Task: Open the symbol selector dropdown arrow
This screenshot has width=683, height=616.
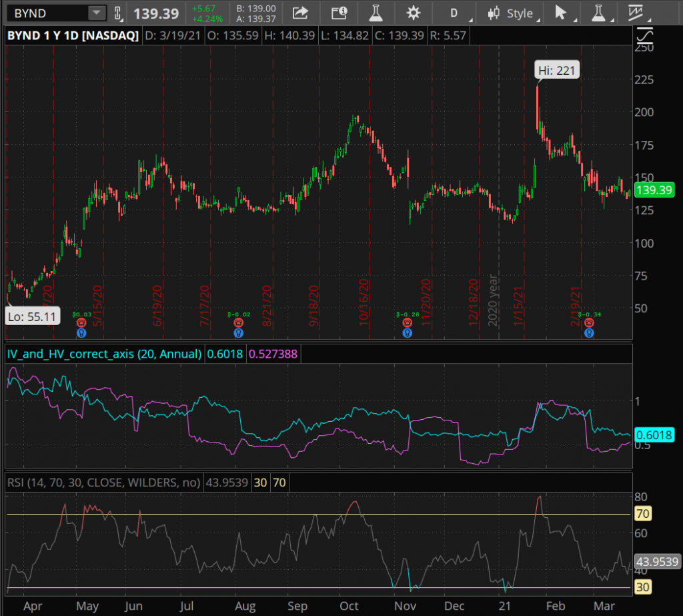Action: pos(97,13)
